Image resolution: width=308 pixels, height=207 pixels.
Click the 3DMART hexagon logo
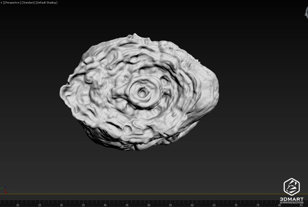tap(291, 187)
